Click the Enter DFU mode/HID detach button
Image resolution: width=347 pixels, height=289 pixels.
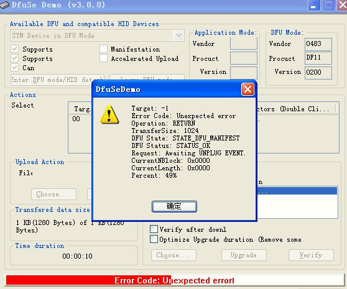tap(57, 80)
